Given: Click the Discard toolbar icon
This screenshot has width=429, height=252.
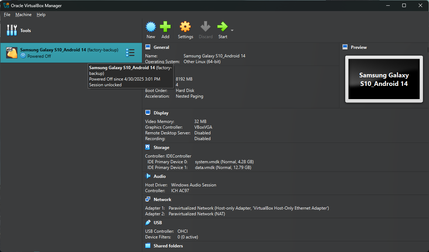Looking at the screenshot, I should (205, 27).
